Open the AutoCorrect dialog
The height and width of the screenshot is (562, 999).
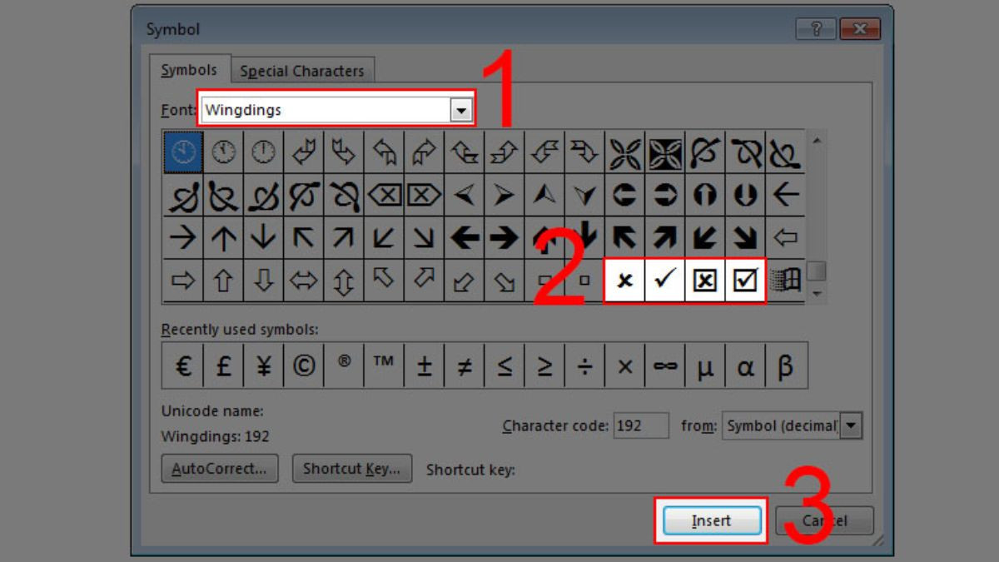[219, 468]
